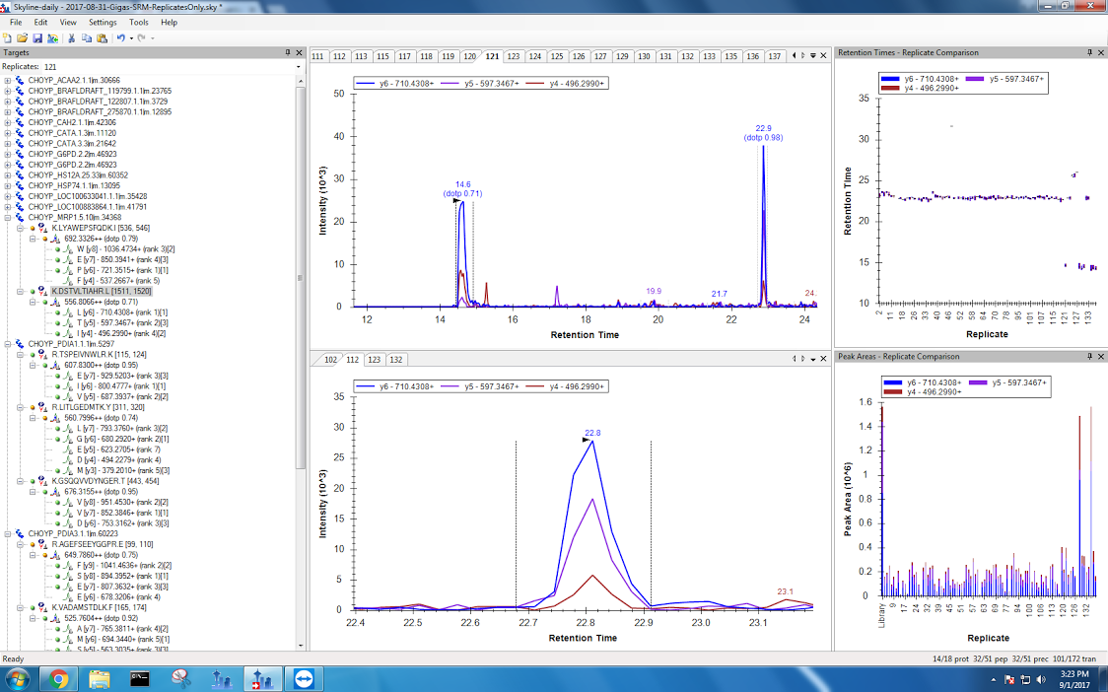Click the Import Results toolbar icon

tap(51, 37)
